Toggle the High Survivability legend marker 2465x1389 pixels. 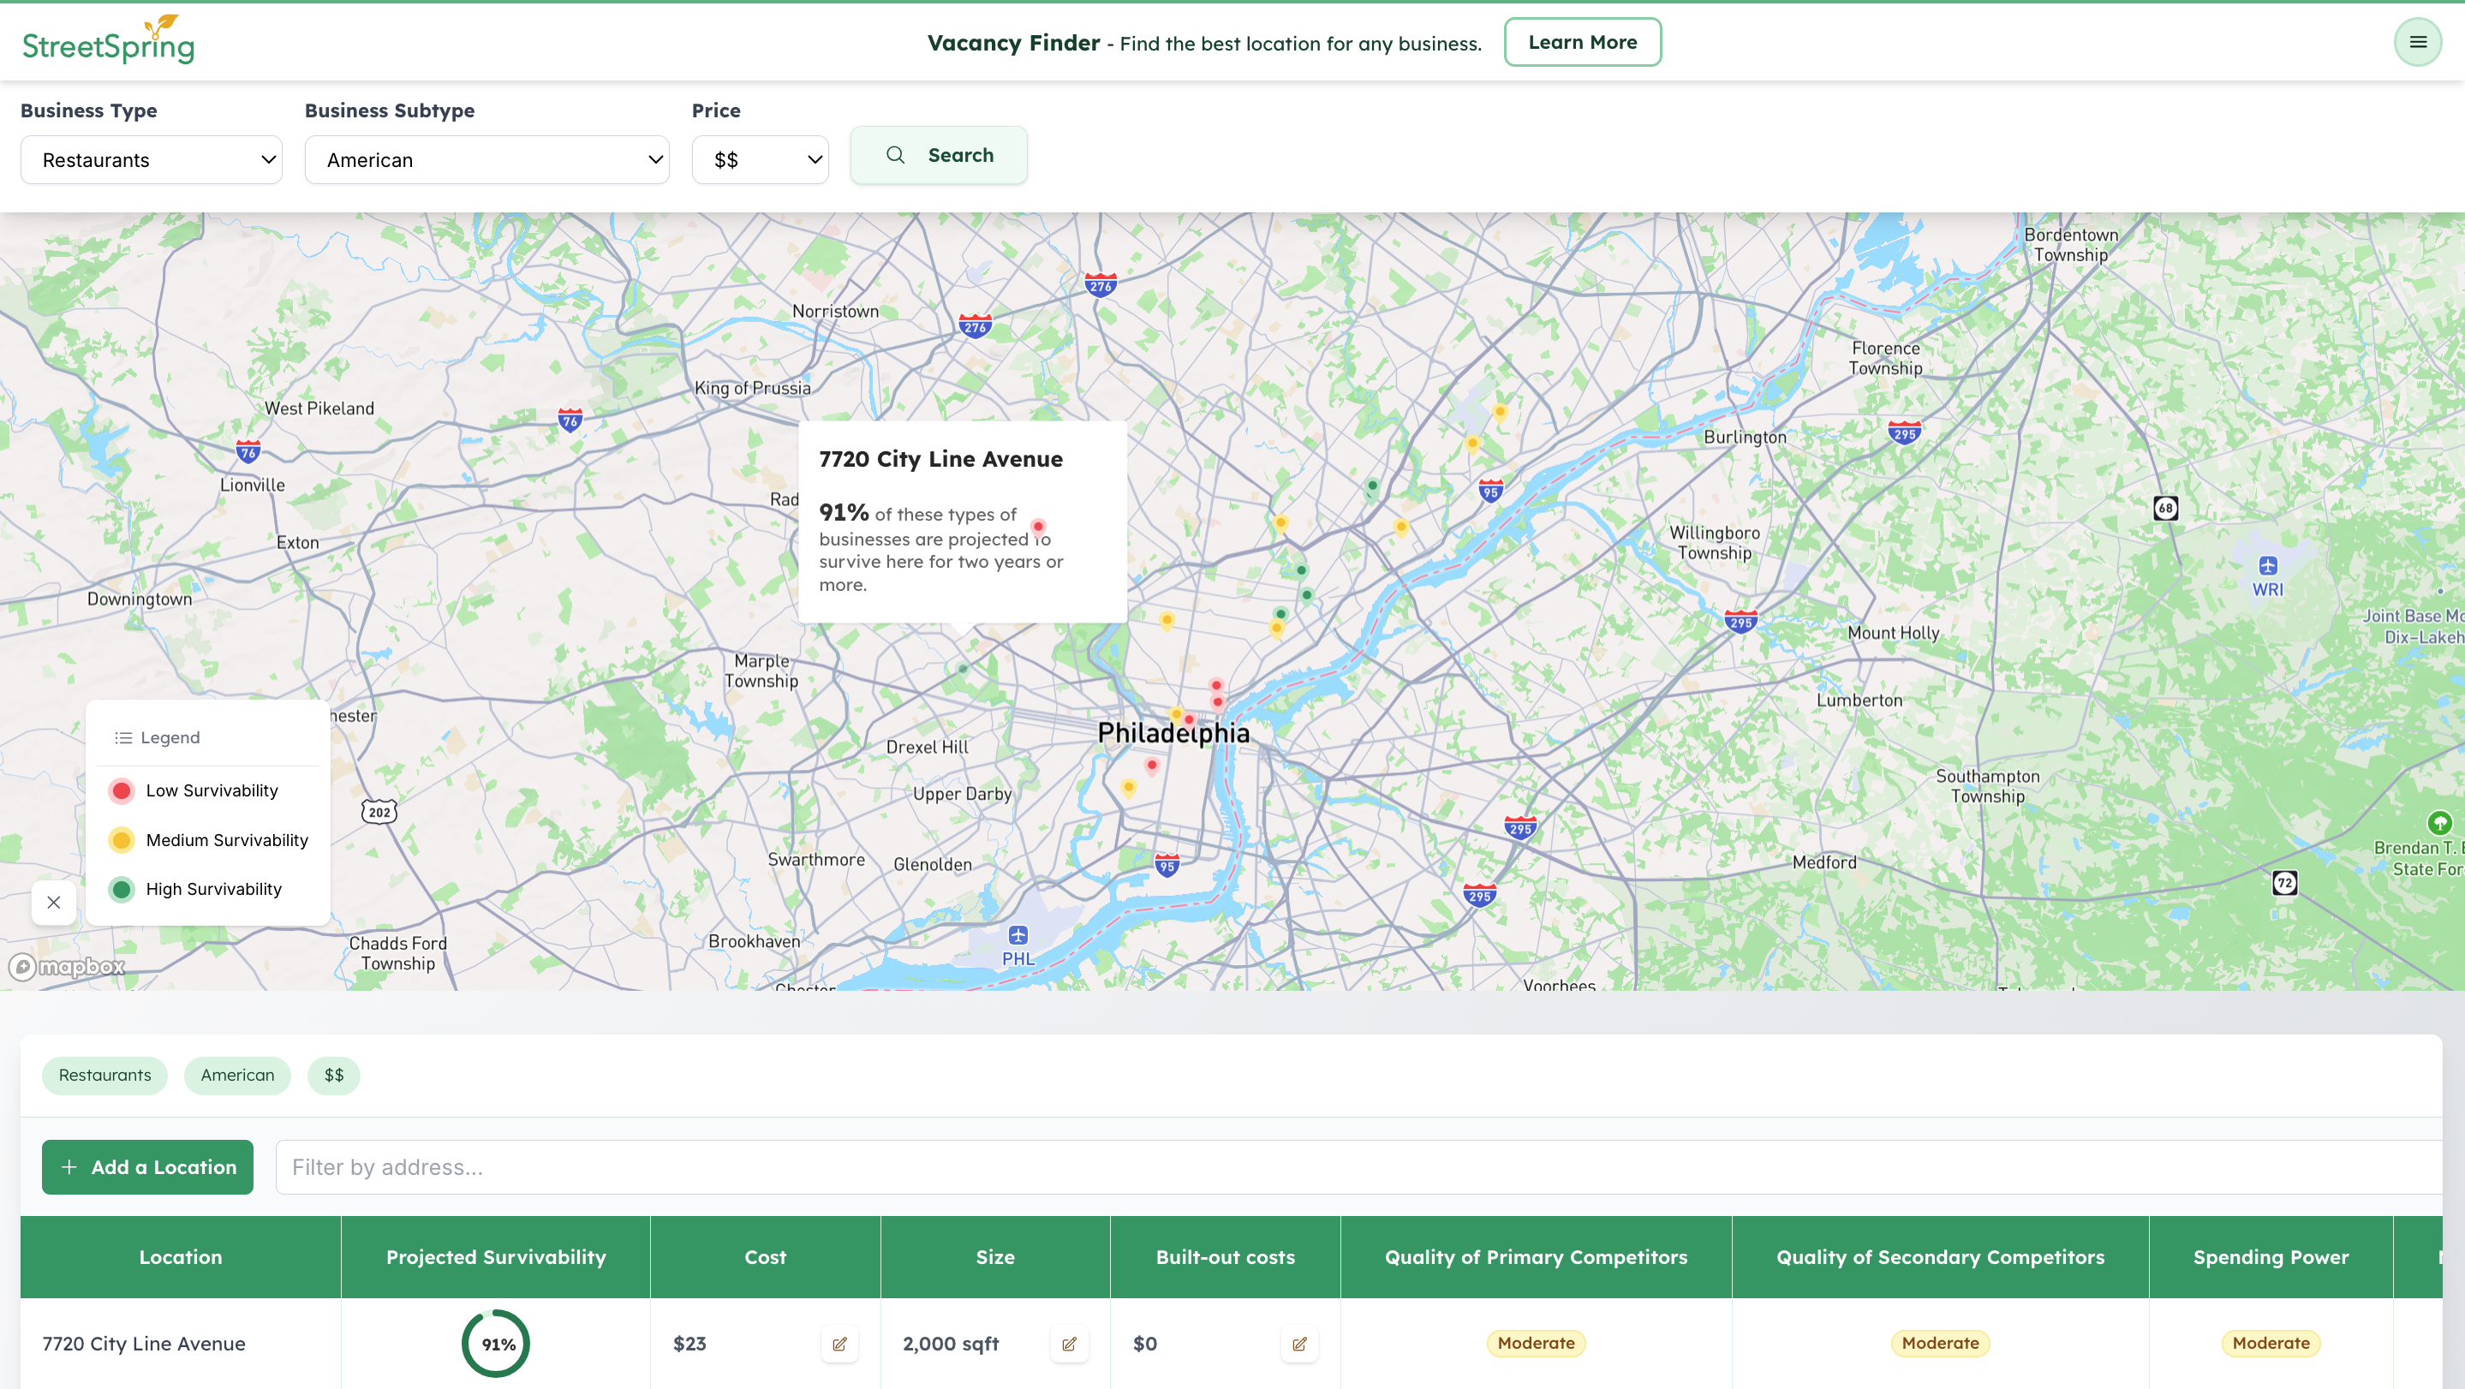[122, 889]
